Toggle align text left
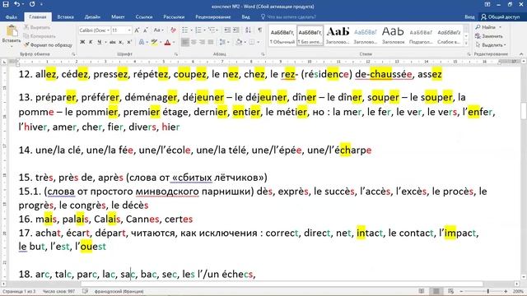The height and width of the screenshot is (296, 527). pyautogui.click(x=184, y=42)
